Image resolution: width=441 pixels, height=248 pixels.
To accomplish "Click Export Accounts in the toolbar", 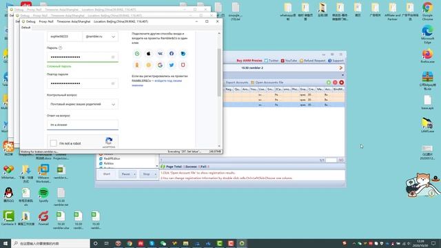I will [237, 83].
